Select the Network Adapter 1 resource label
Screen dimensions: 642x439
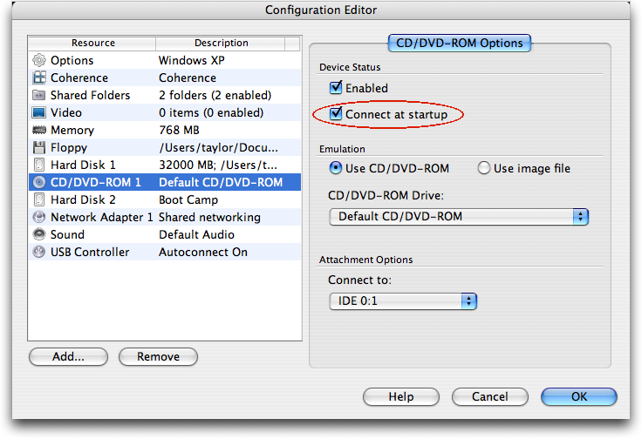pyautogui.click(x=101, y=217)
